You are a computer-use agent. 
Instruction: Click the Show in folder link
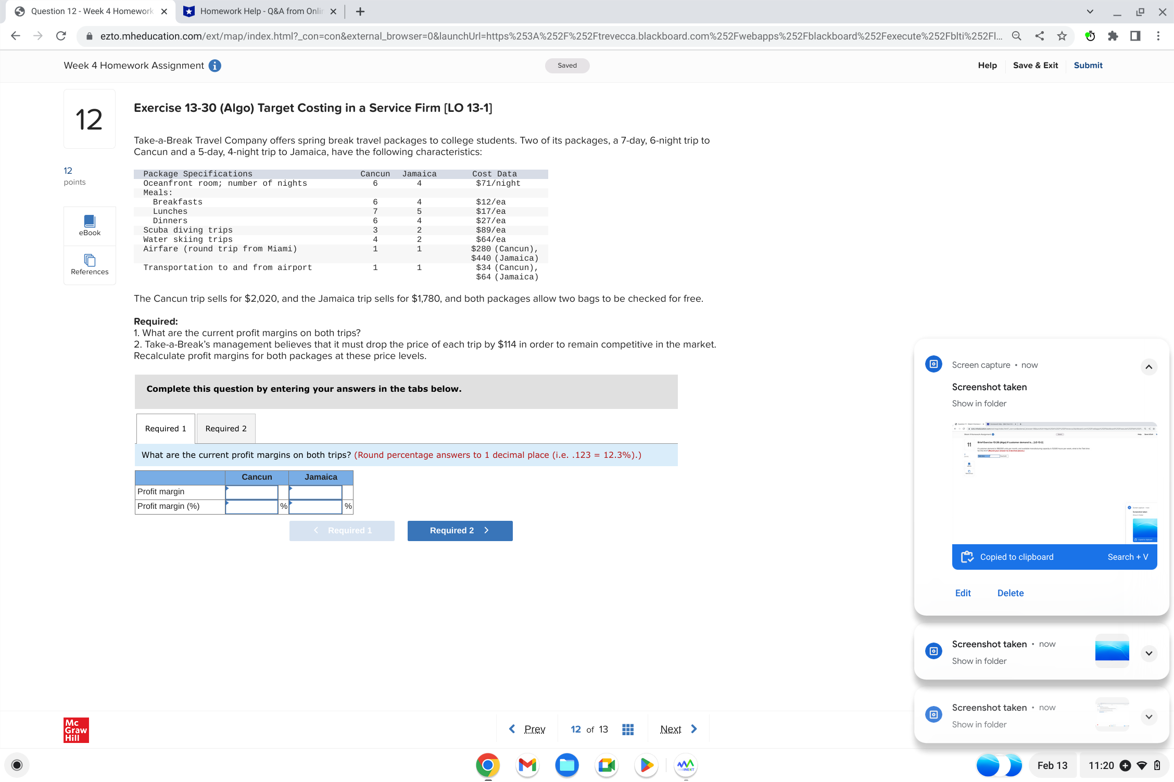click(x=978, y=403)
